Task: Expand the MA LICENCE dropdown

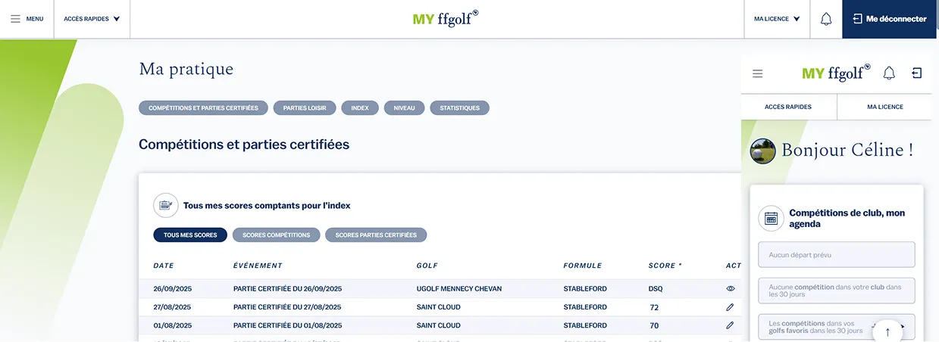Action: 777,19
